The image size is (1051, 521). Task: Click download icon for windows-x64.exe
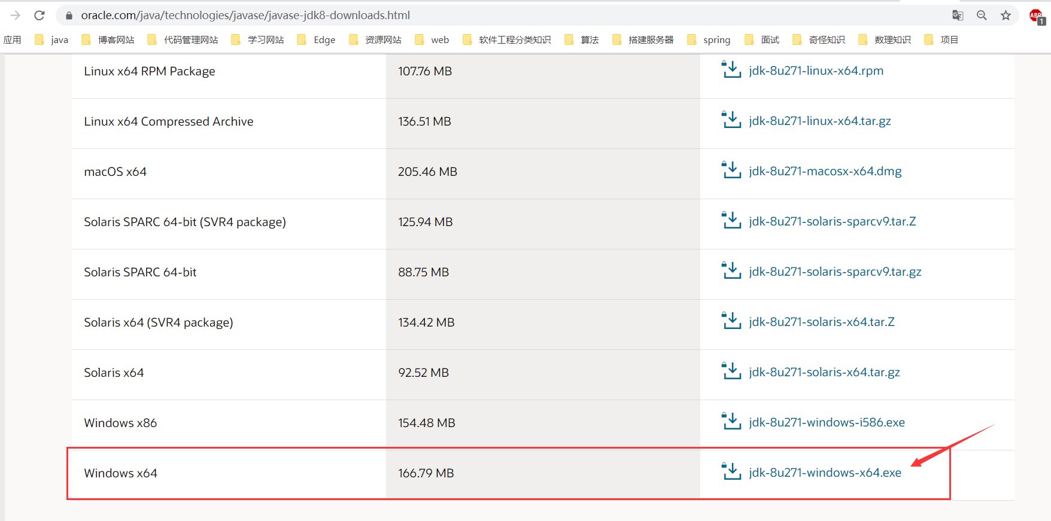pyautogui.click(x=731, y=471)
